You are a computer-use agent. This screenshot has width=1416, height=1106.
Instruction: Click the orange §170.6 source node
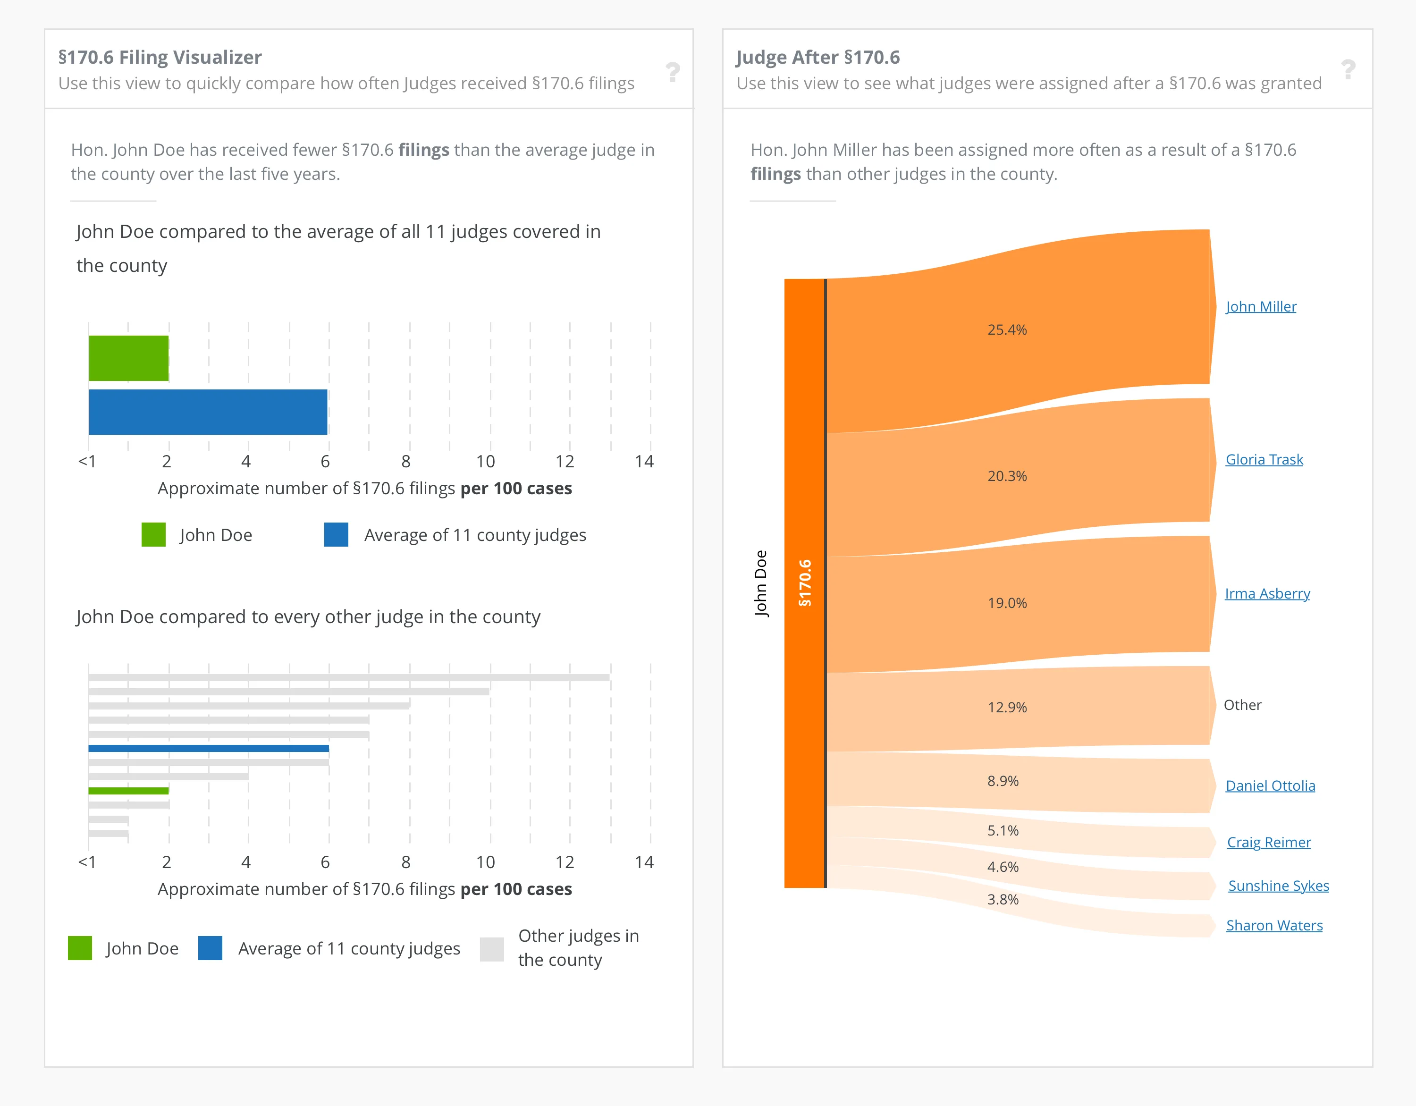804,583
